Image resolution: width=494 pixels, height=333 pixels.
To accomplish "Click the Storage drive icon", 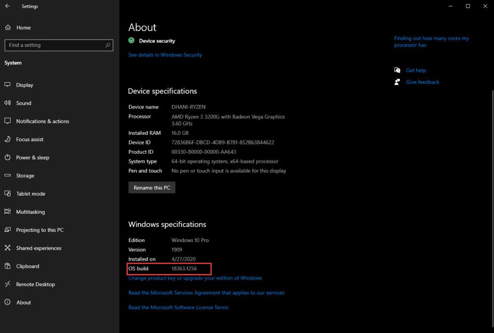I will point(8,175).
